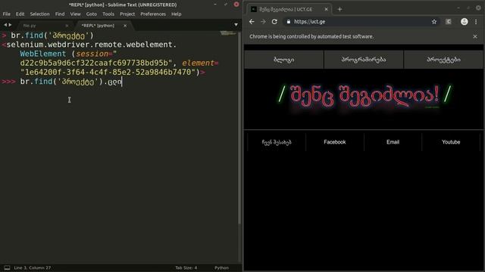This screenshot has height=272, width=485.
Task: Open the View menu
Action: (x=75, y=14)
